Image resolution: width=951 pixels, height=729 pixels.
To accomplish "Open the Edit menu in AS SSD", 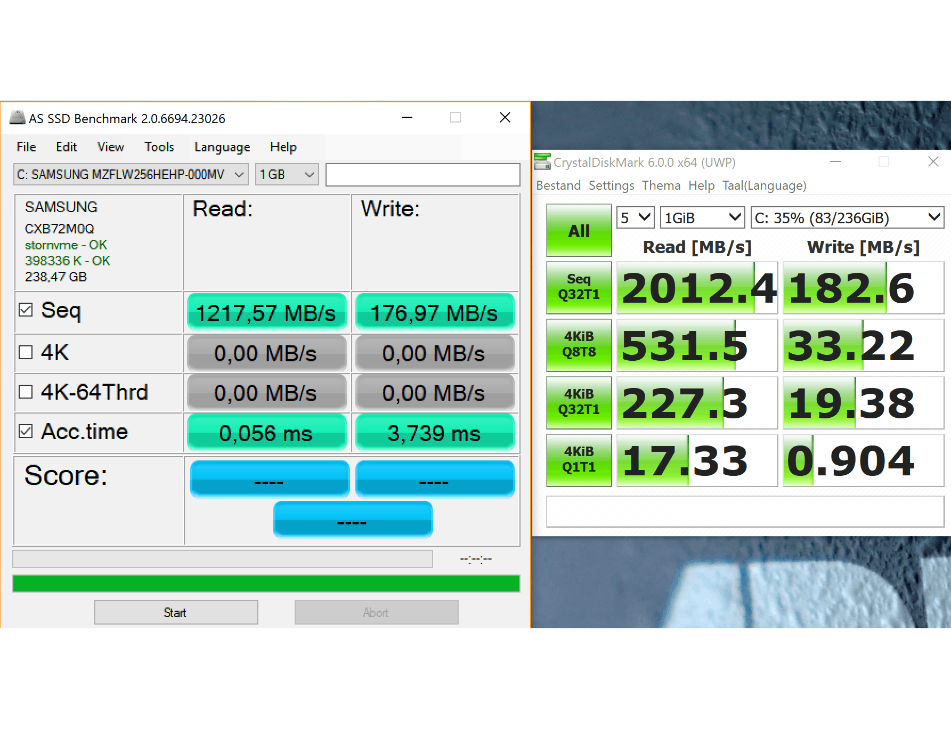I will tap(67, 147).
